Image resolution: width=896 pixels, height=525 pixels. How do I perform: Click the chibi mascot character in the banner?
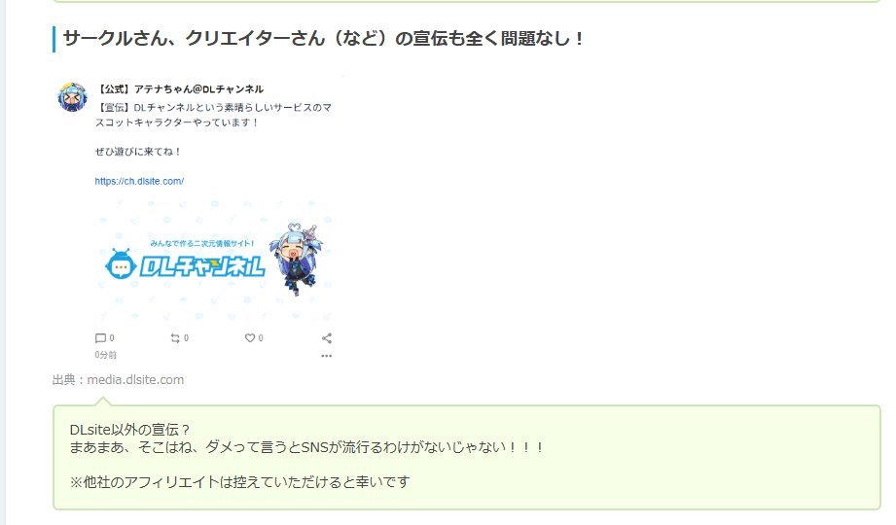pyautogui.click(x=297, y=259)
